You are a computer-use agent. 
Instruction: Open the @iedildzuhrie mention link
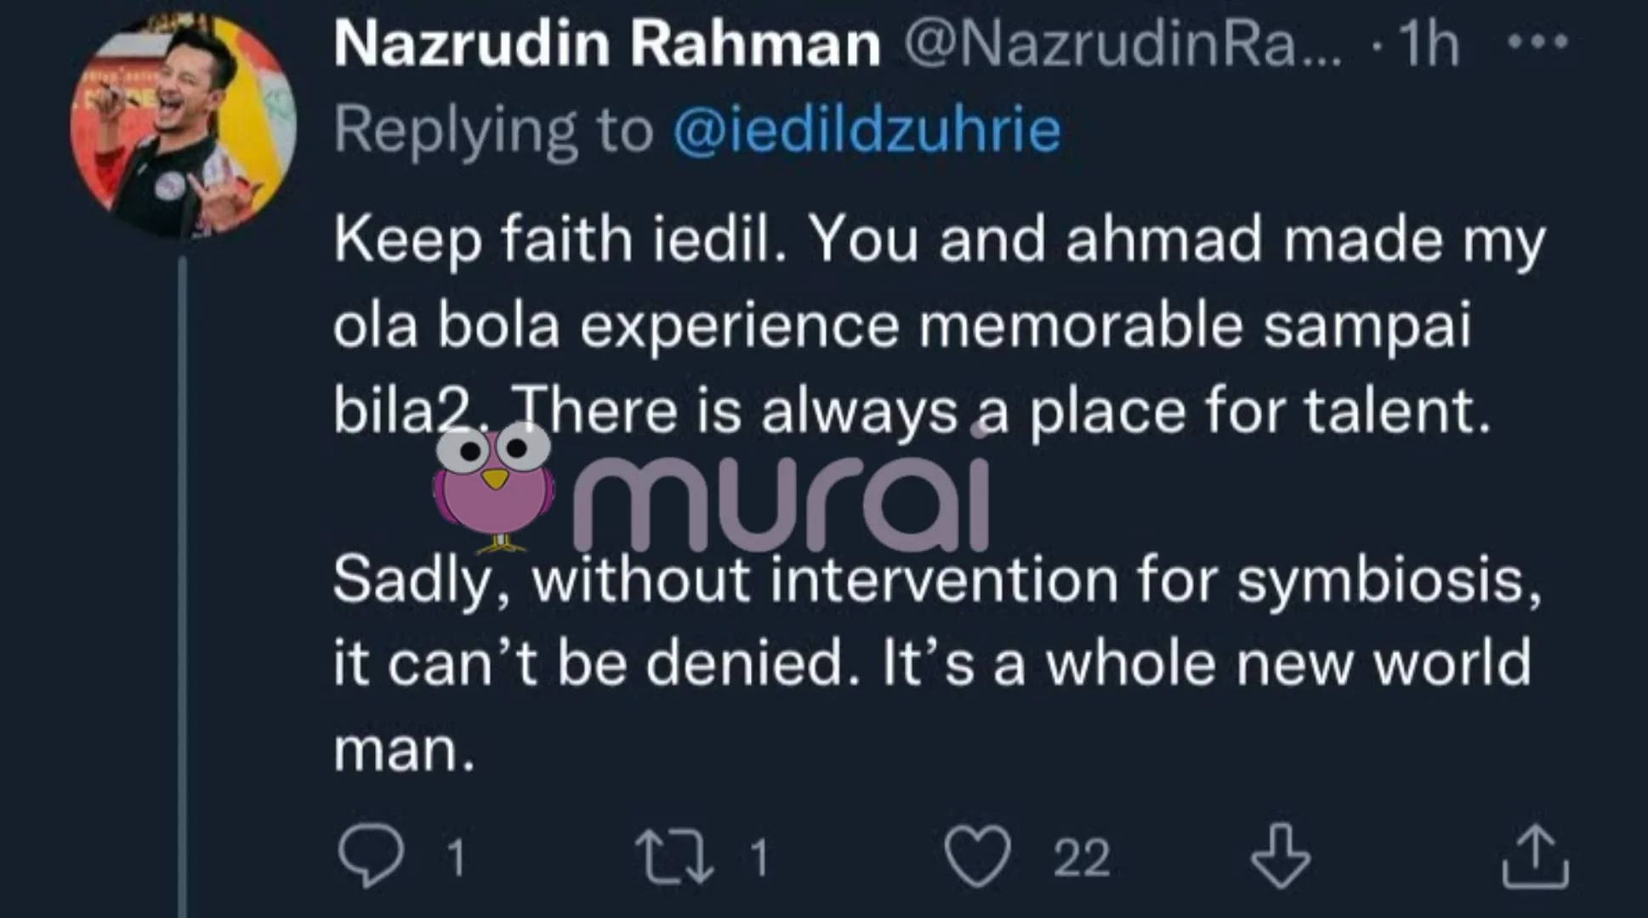(x=867, y=130)
